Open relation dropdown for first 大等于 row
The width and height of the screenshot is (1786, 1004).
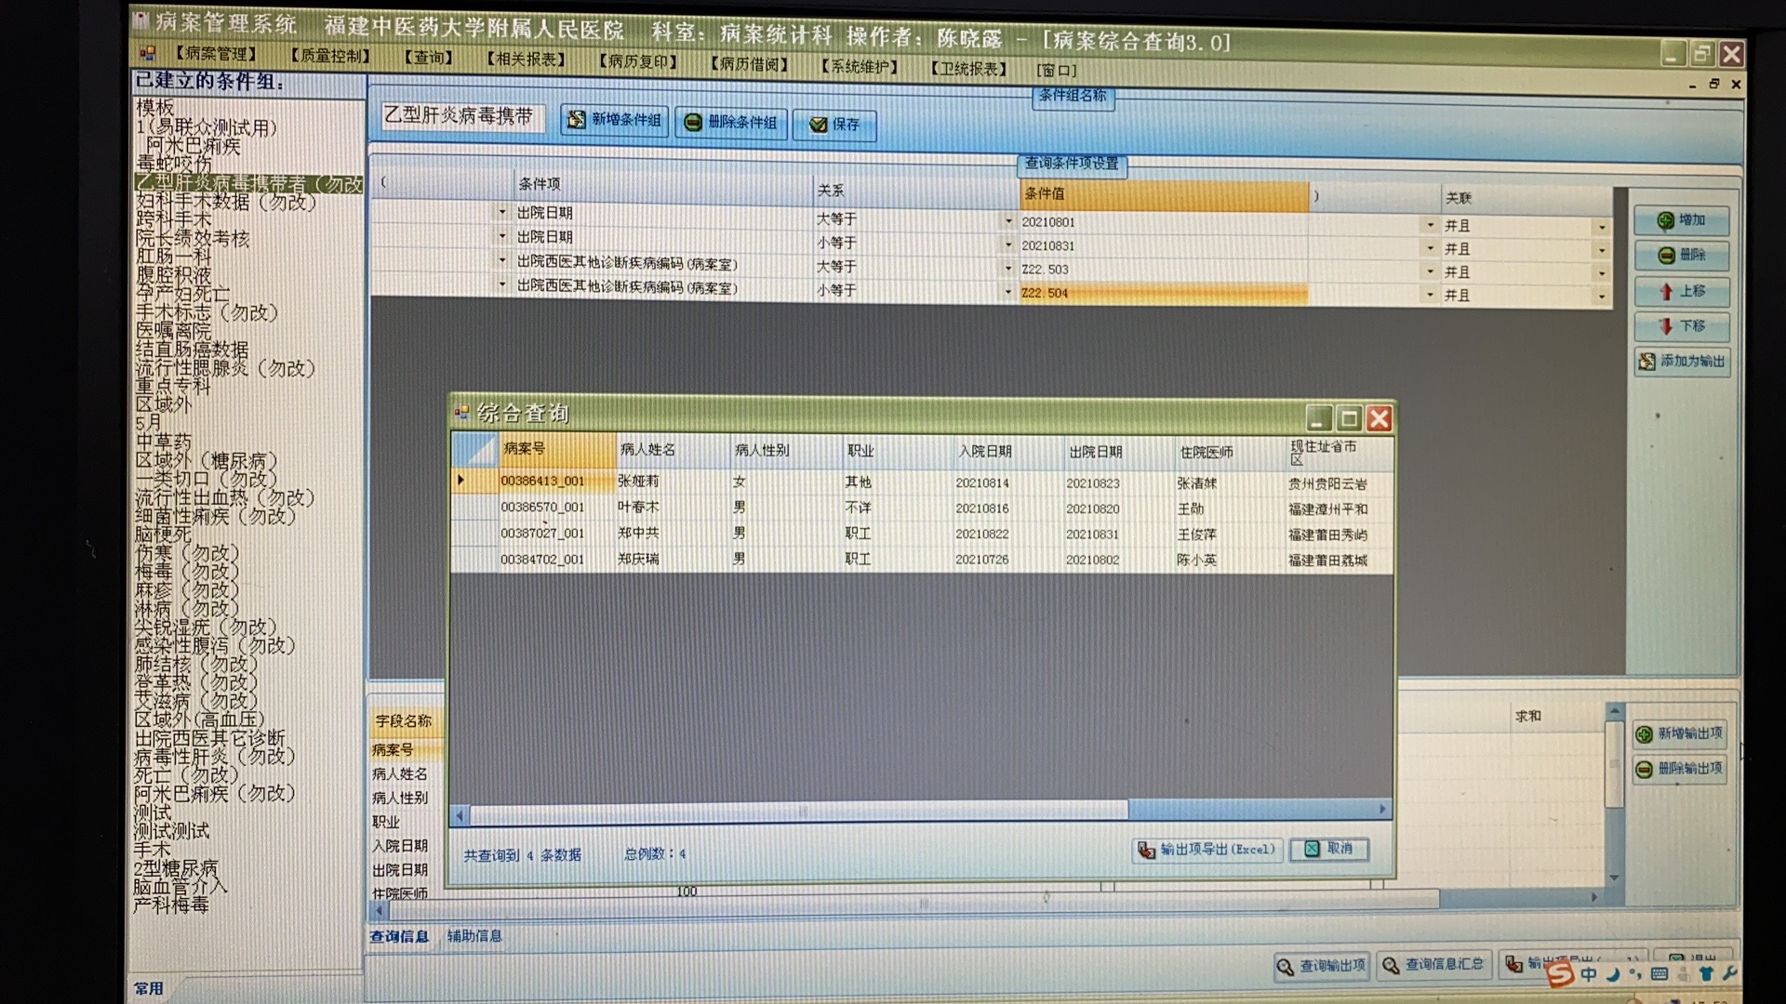[x=1008, y=221]
